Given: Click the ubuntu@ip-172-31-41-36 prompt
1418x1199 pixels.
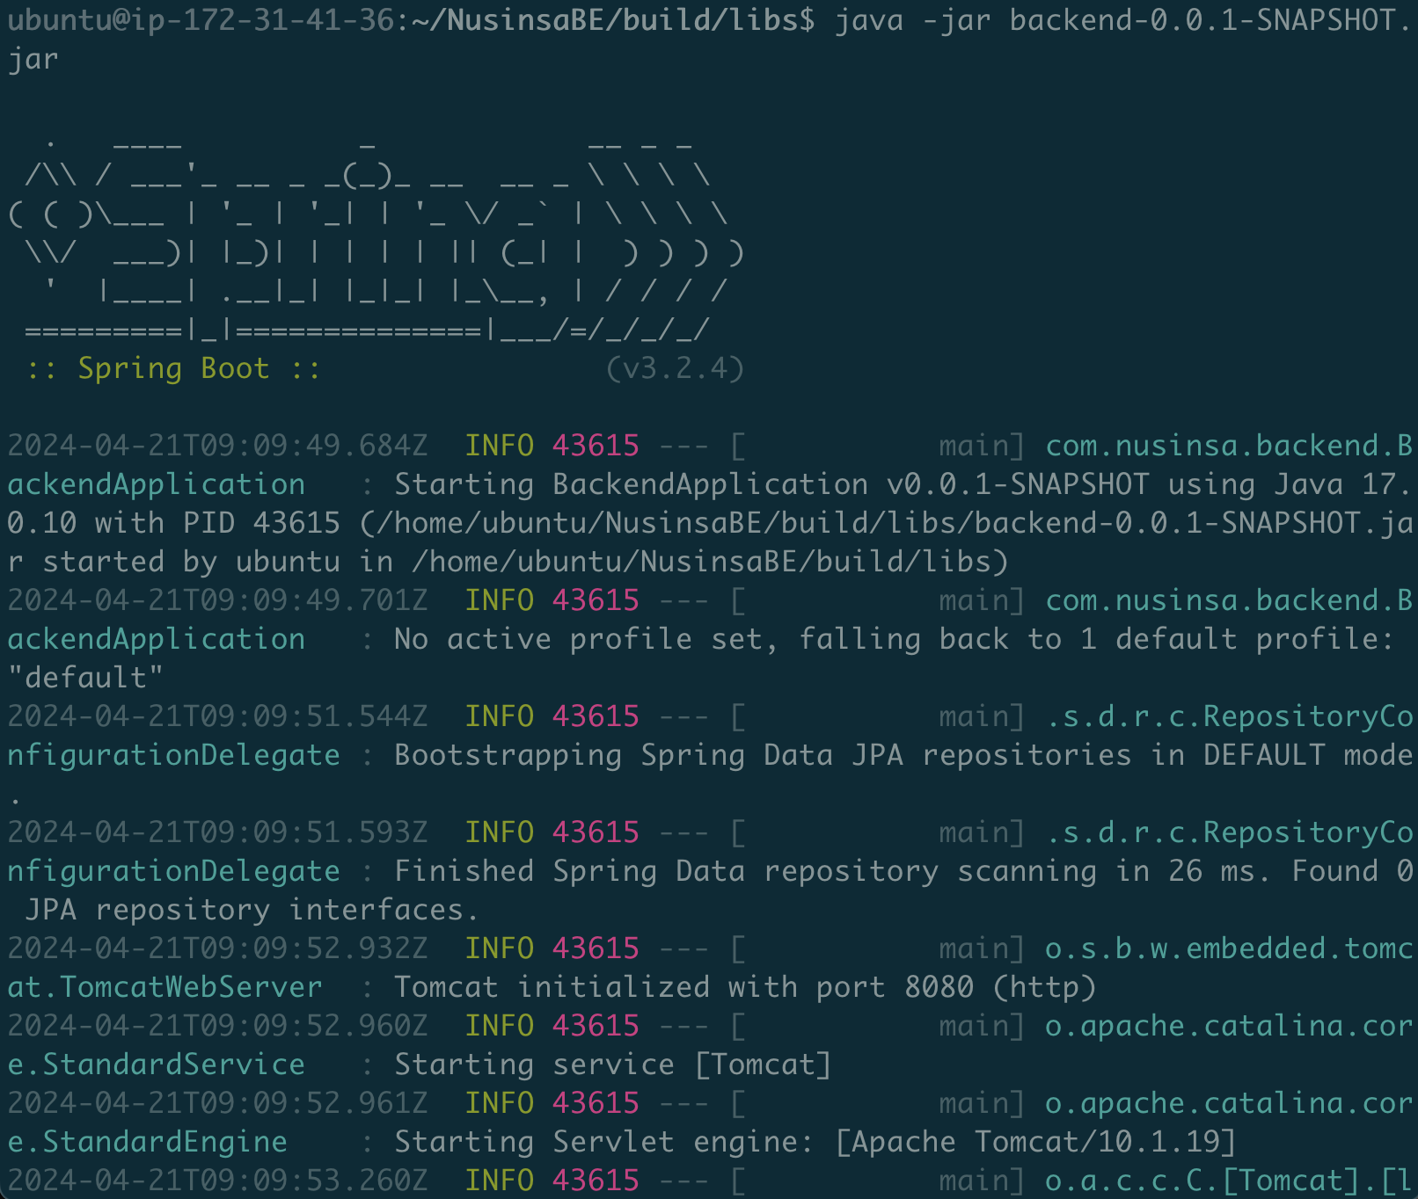Looking at the screenshot, I should coord(201,20).
